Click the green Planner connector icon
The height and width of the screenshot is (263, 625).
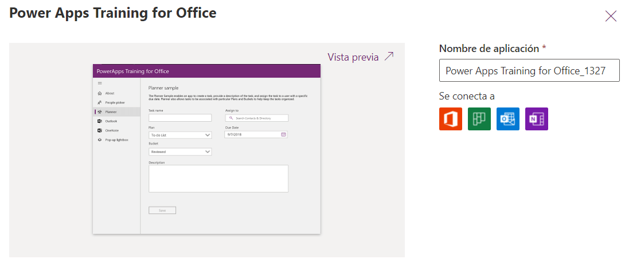[479, 119]
